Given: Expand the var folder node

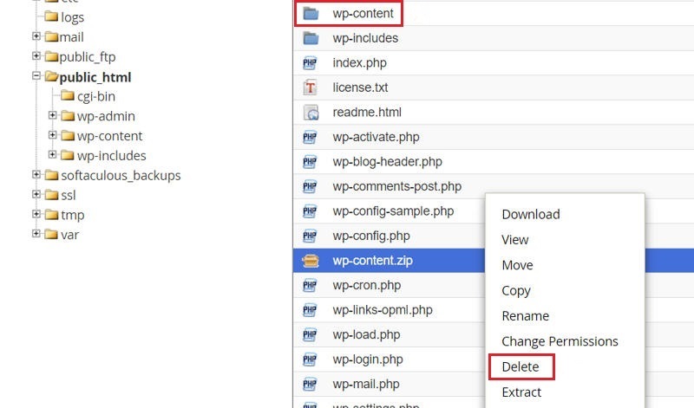Looking at the screenshot, I should (x=36, y=233).
